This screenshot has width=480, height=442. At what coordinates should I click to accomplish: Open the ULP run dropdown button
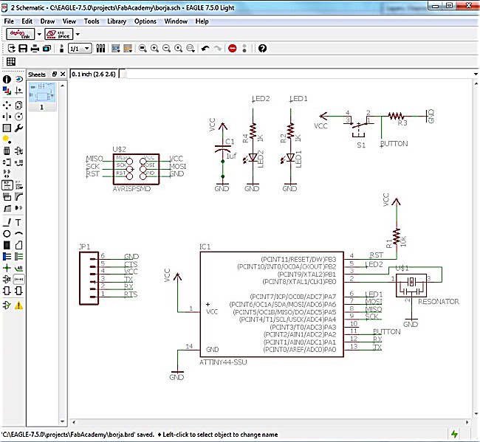128,48
